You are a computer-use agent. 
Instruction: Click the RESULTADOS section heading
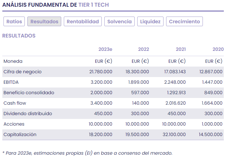(x=19, y=36)
